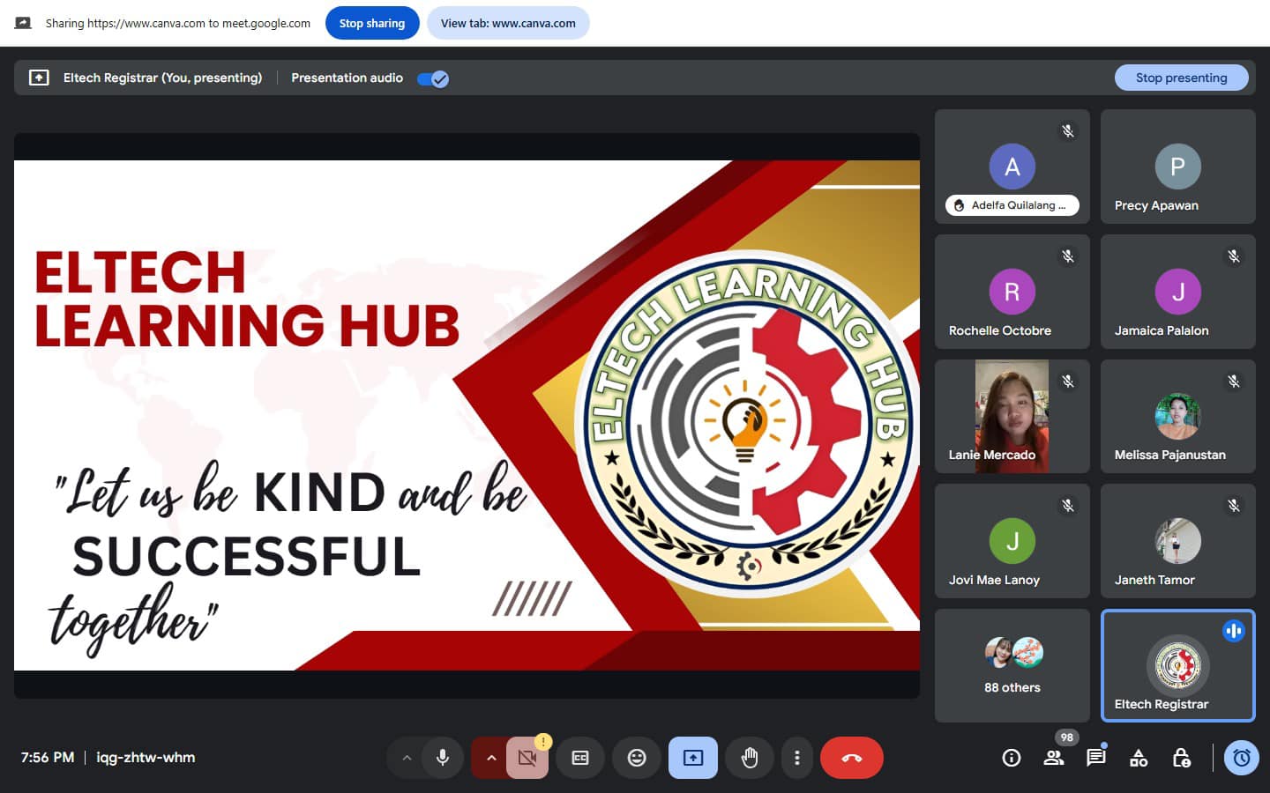Click the Eltech Learning Hub seal logo on slide
This screenshot has width=1270, height=793.
(x=745, y=424)
